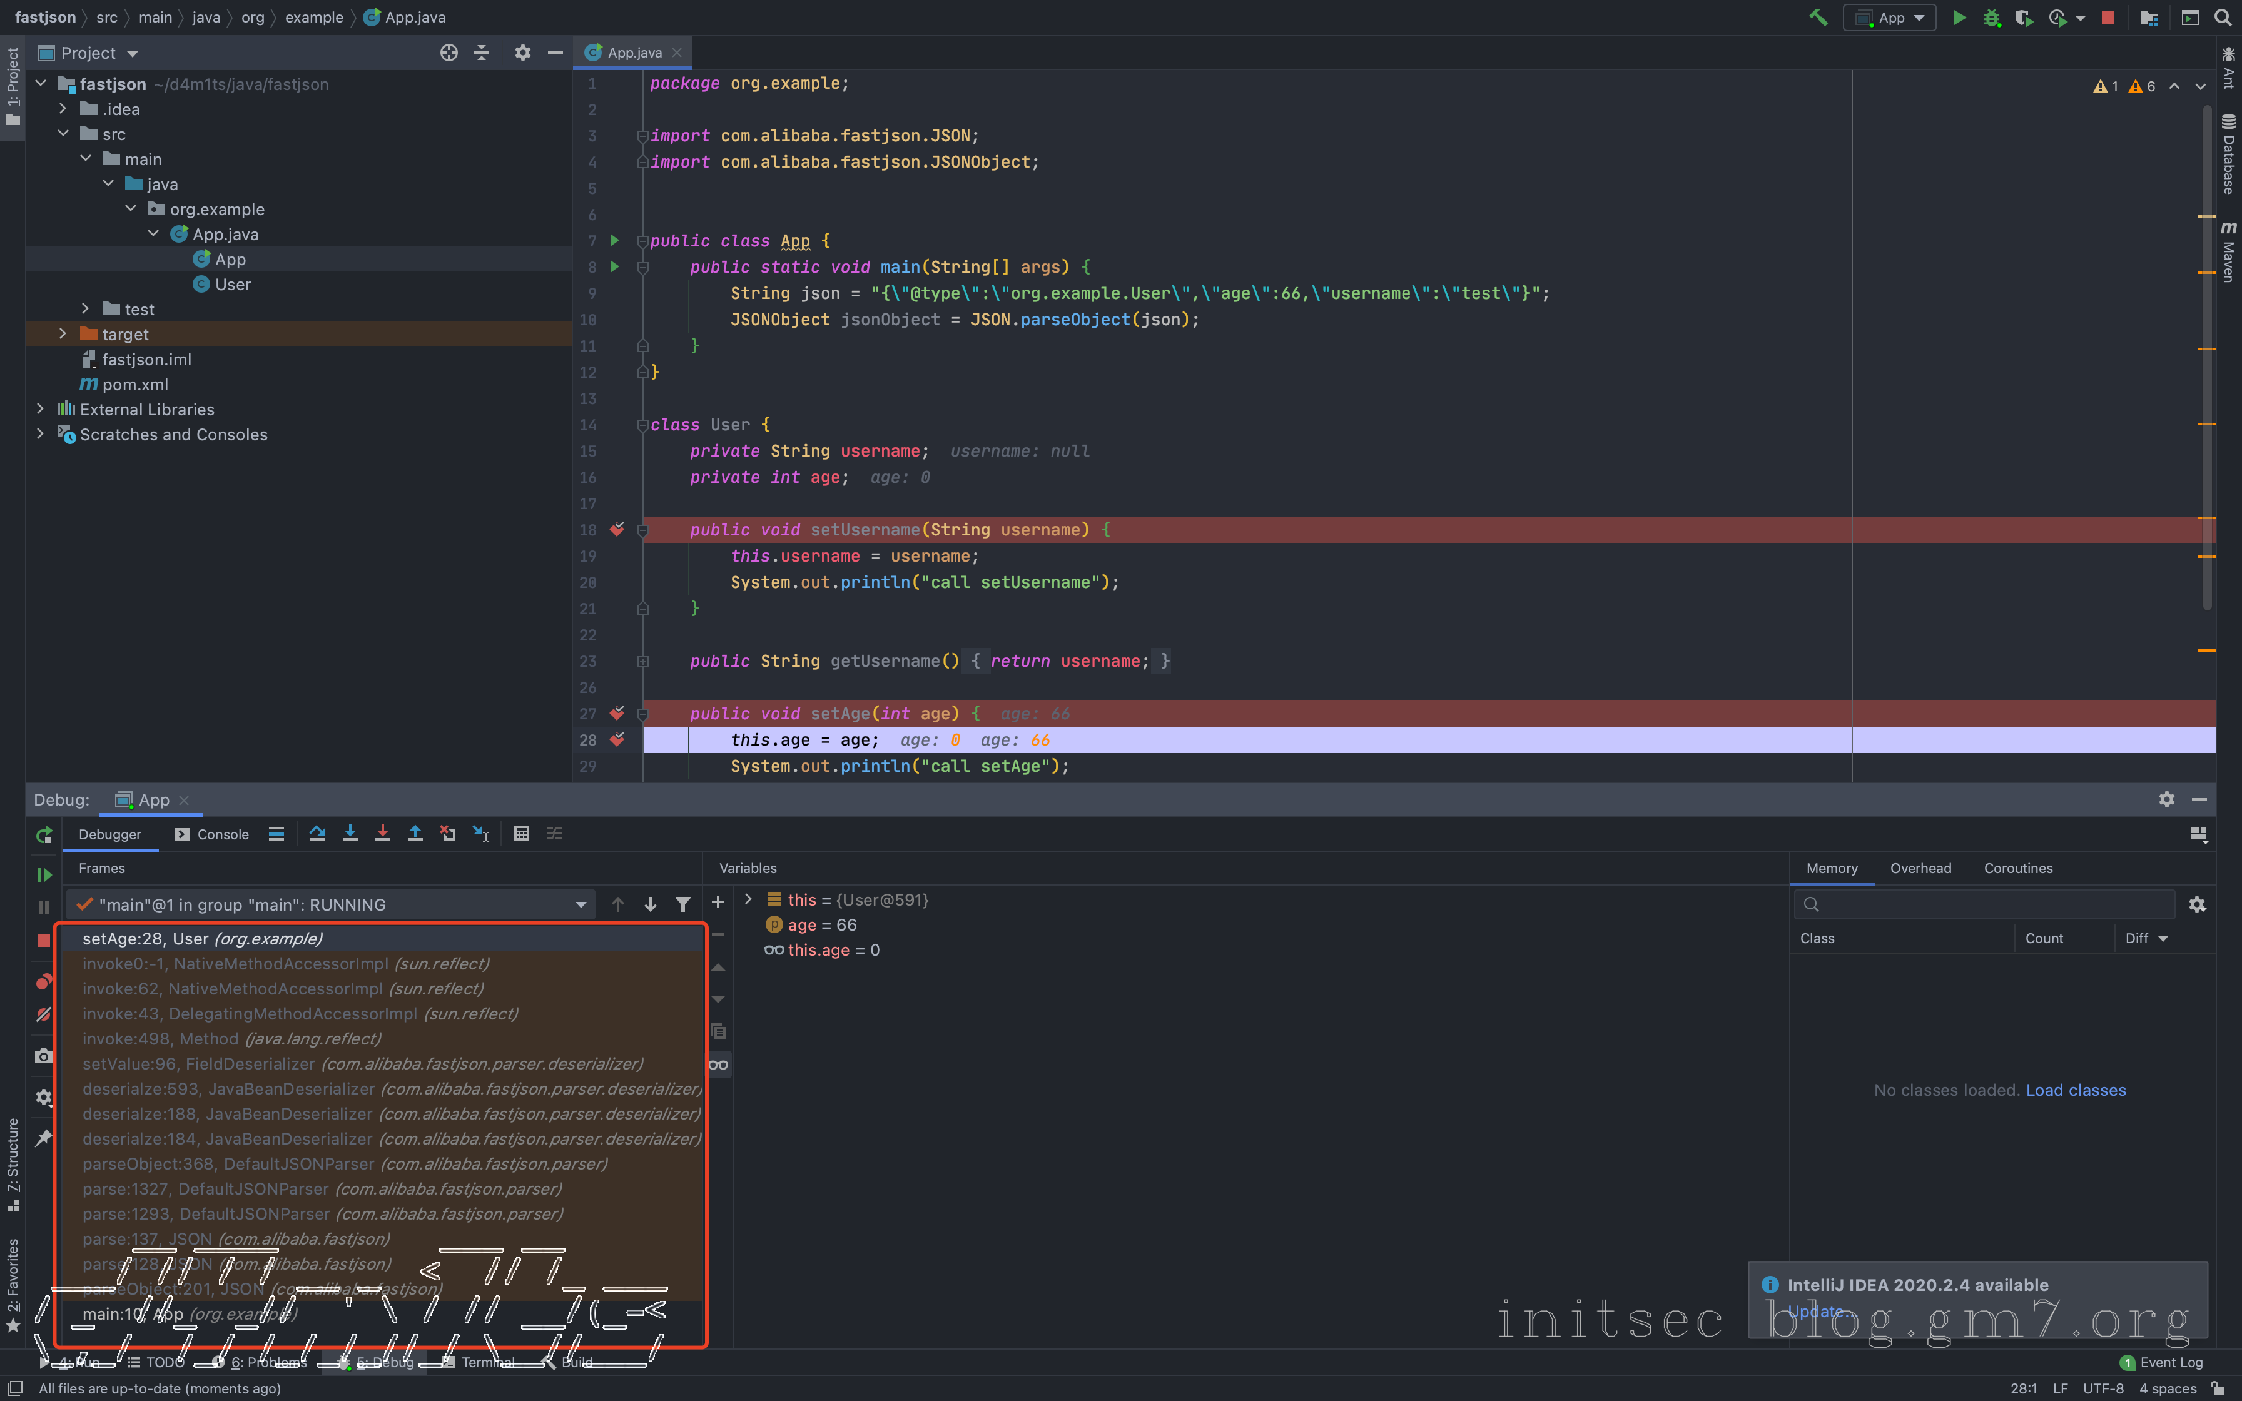Click Step Out debugger icon

[x=415, y=833]
